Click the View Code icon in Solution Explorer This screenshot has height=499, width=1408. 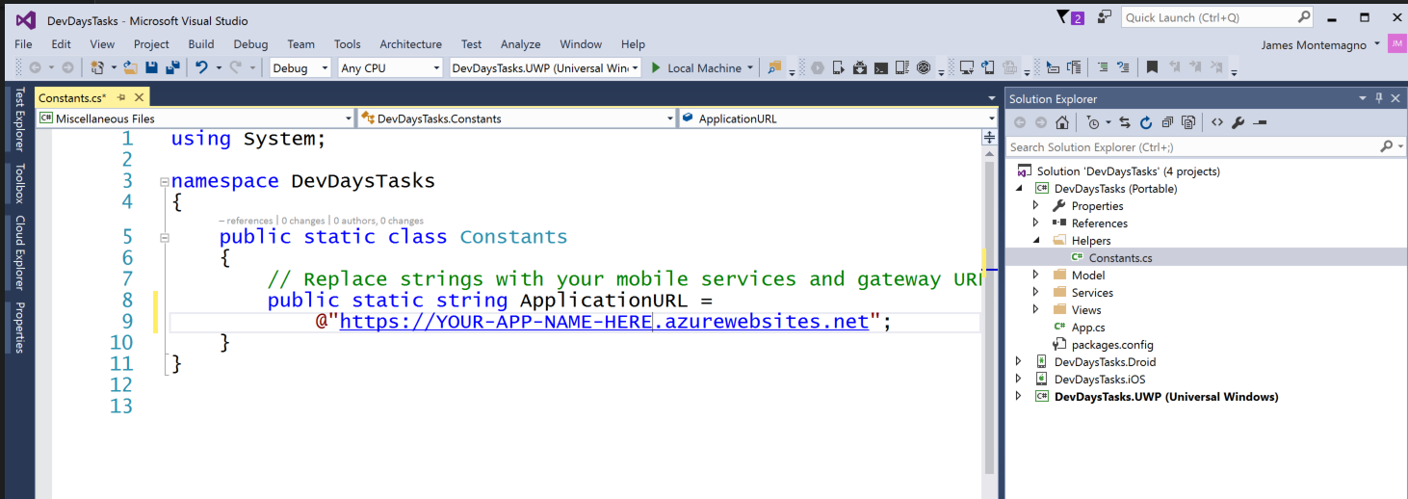pyautogui.click(x=1217, y=122)
